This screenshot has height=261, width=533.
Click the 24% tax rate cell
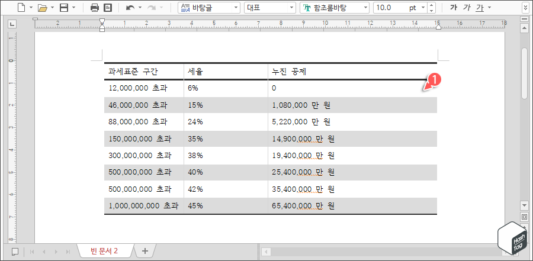(x=226, y=122)
